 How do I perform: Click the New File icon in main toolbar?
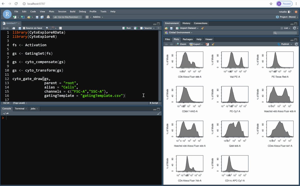click(14, 17)
